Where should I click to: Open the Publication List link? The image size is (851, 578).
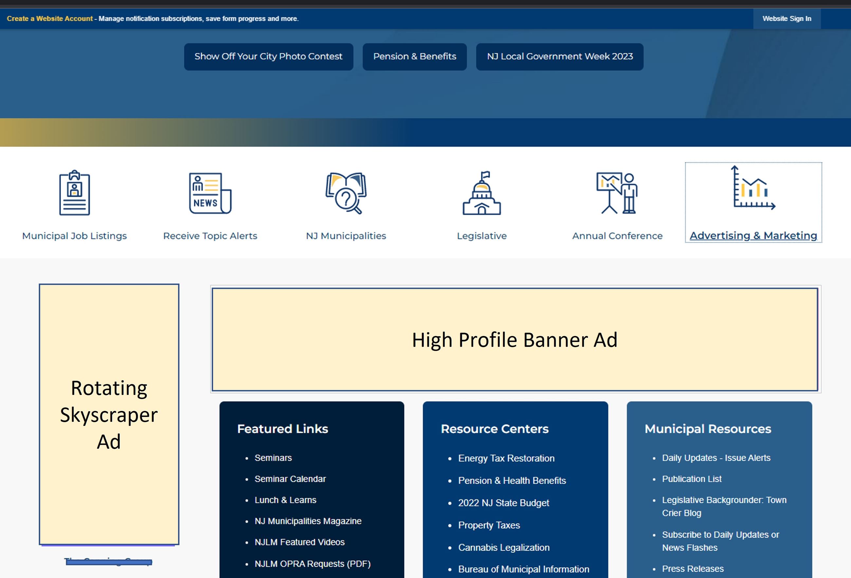[x=691, y=479]
